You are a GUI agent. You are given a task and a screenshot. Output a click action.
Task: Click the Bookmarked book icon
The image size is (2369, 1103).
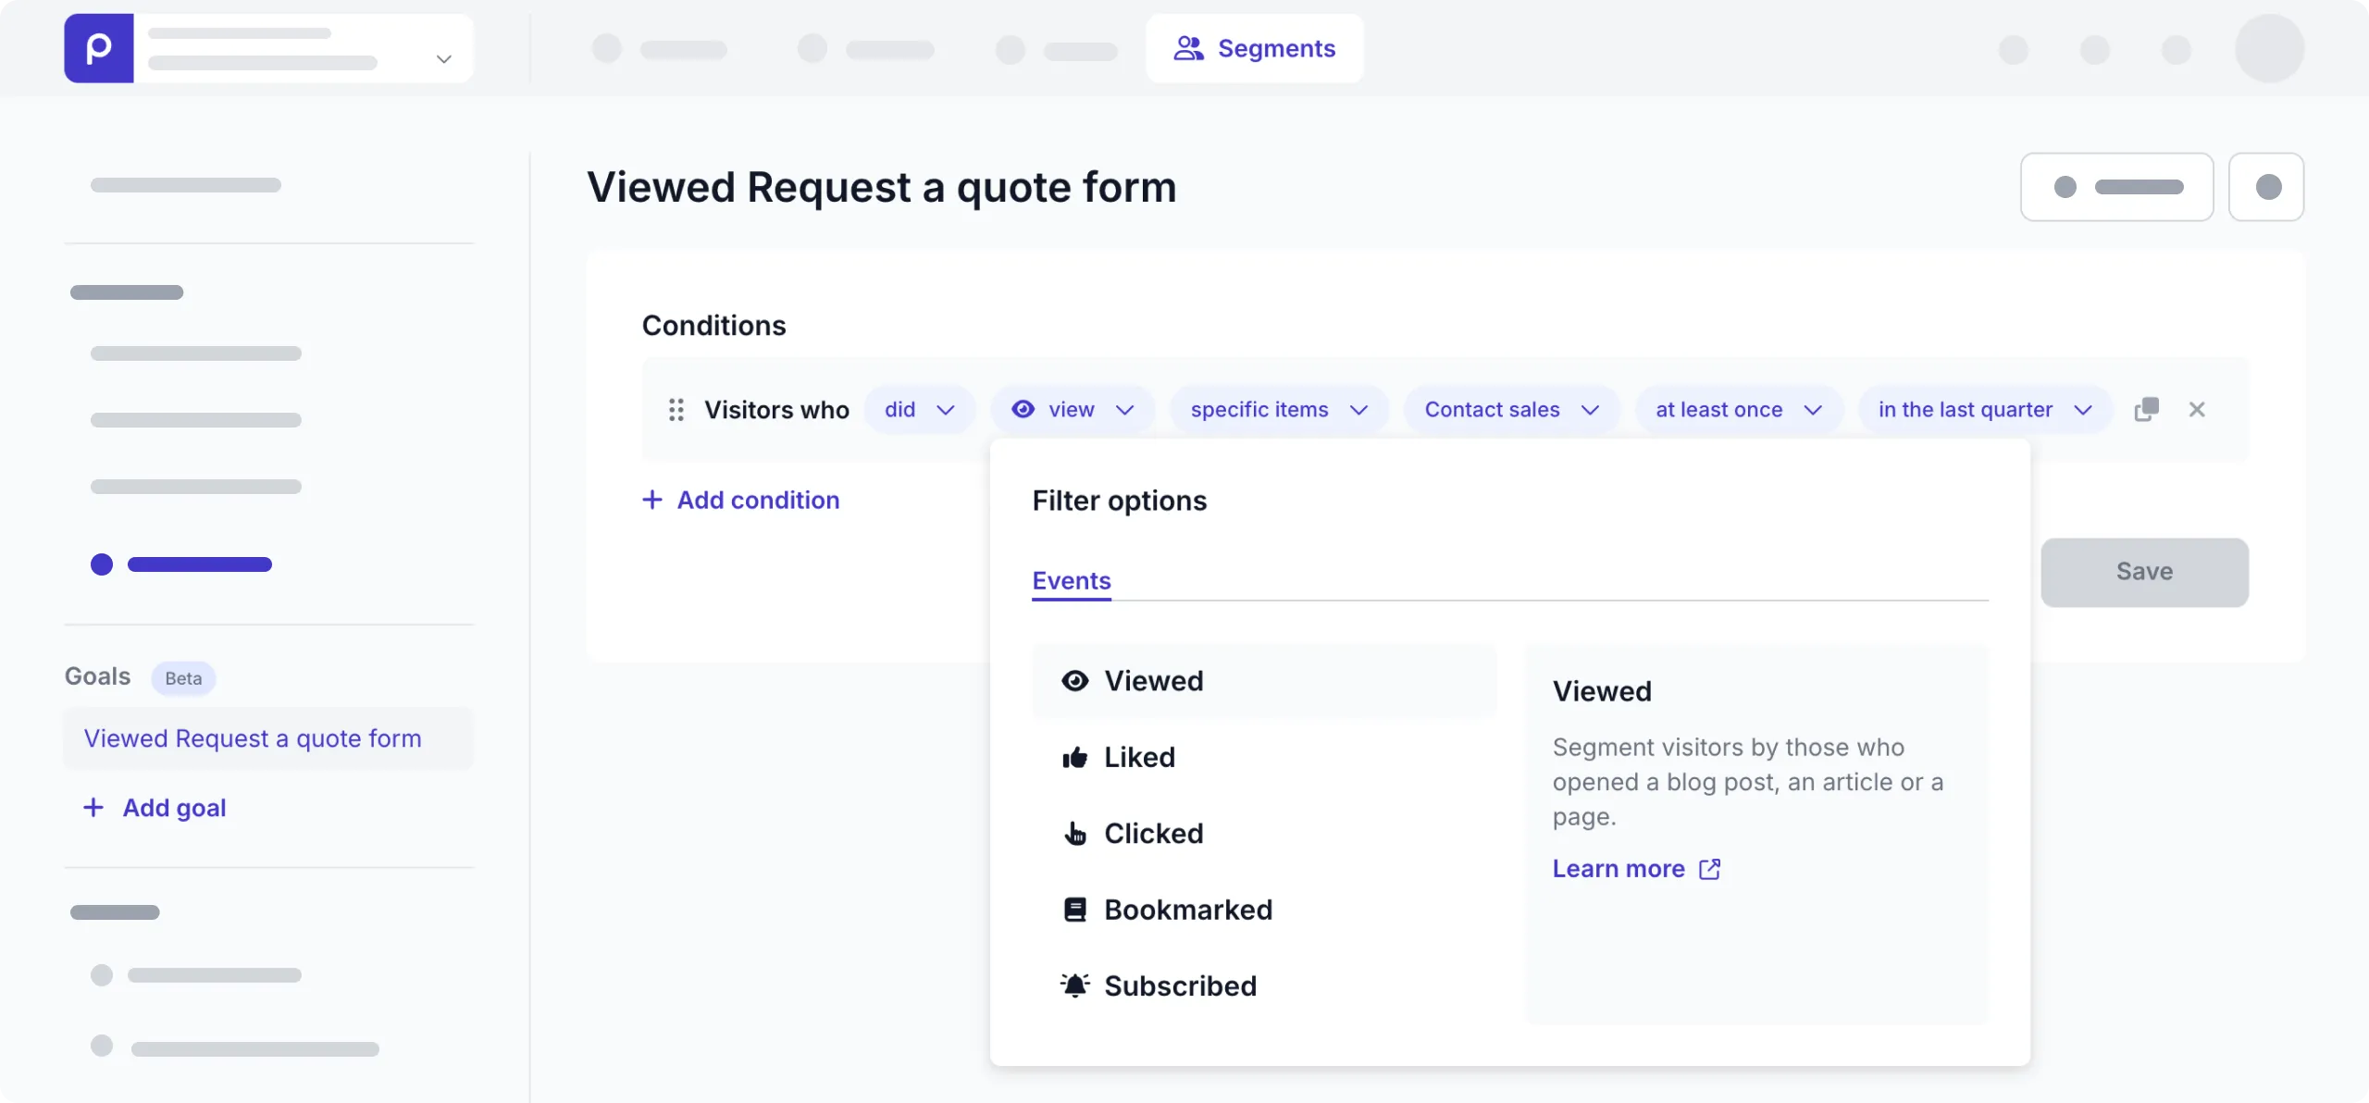point(1074,910)
